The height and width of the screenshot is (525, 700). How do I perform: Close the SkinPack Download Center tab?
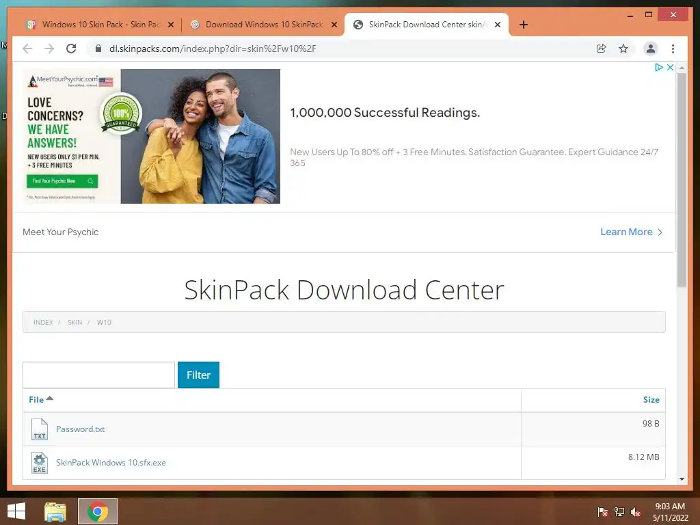tap(498, 25)
